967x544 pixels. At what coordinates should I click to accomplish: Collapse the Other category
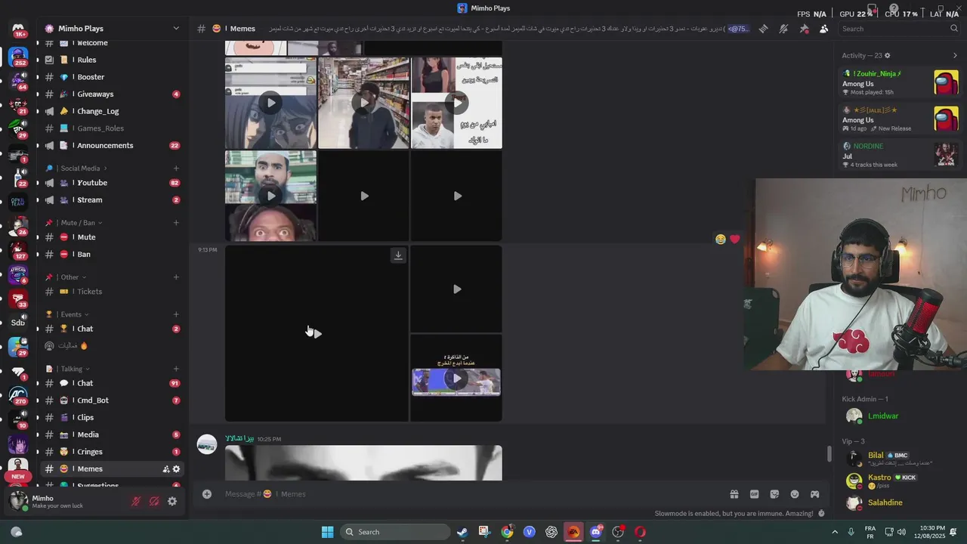[66, 277]
